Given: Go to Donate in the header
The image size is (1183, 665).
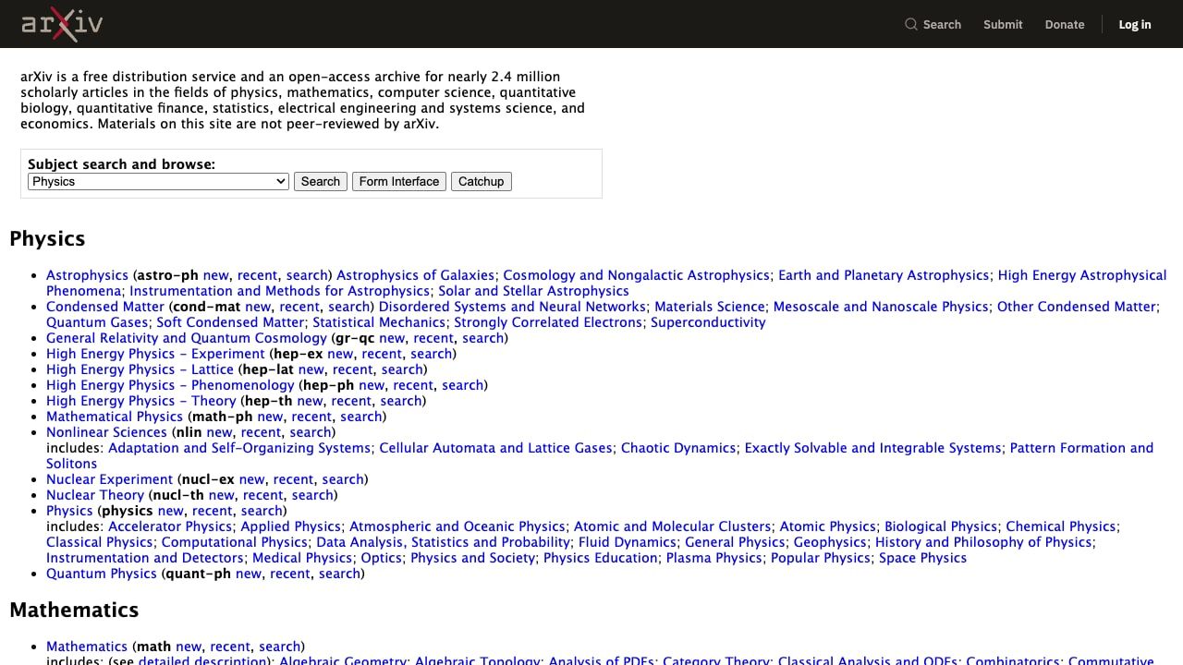Looking at the screenshot, I should point(1065,25).
